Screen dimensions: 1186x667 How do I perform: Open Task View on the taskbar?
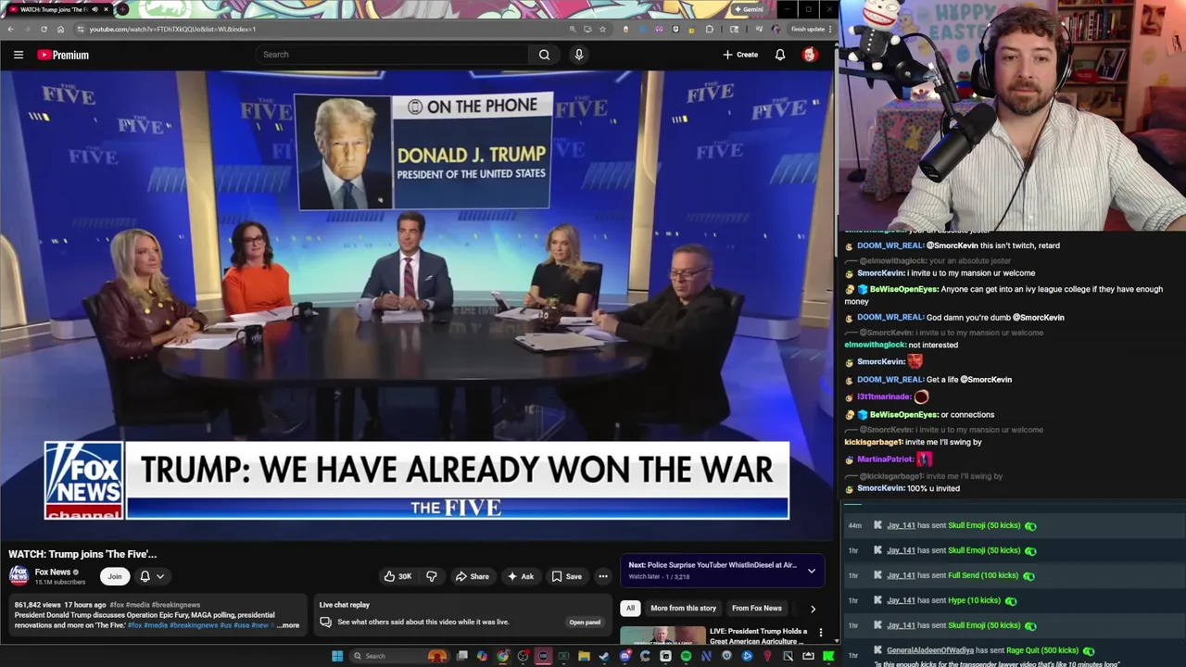tap(461, 656)
